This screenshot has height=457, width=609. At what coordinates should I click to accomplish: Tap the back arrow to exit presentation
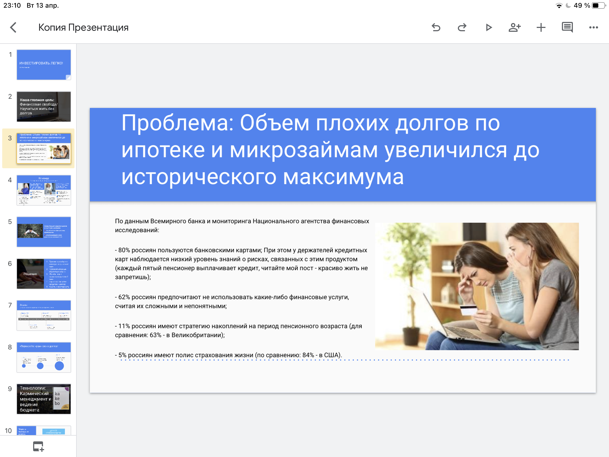[x=13, y=27]
